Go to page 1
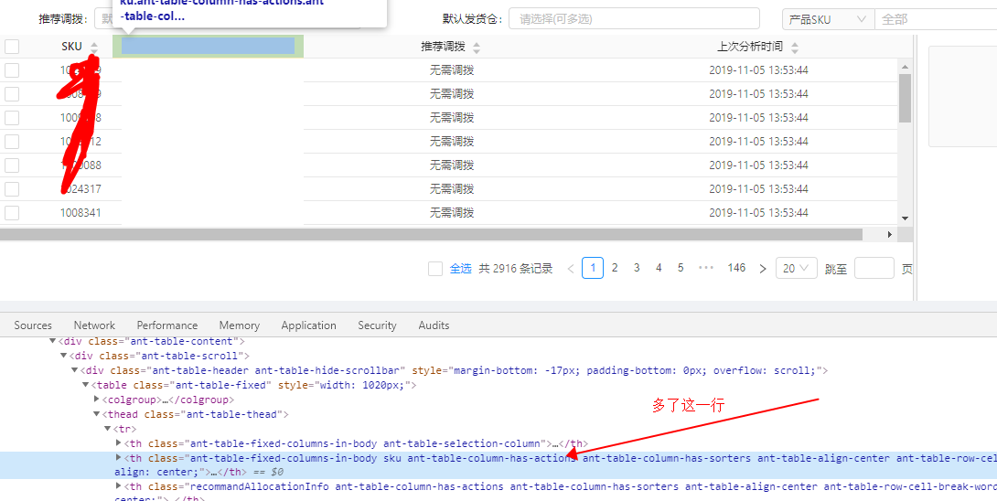 (x=593, y=268)
